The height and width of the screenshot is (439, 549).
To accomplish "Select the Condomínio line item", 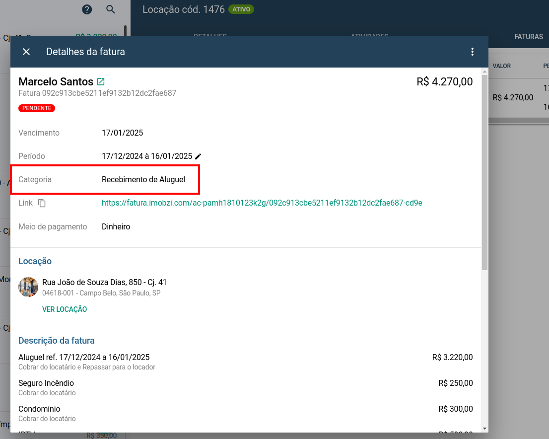I will [39, 409].
